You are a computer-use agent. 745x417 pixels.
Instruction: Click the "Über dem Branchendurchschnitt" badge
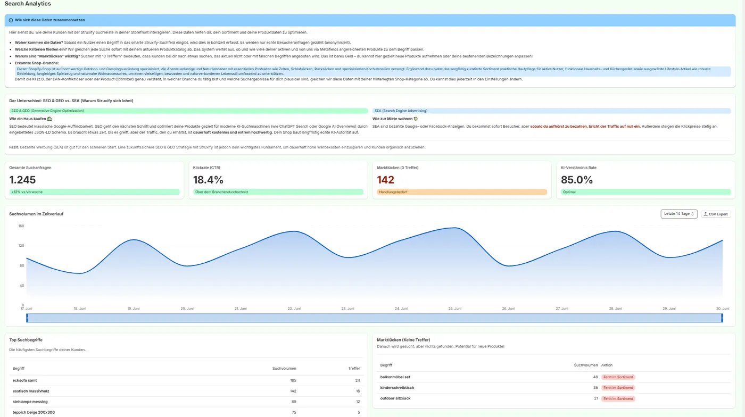pos(278,192)
